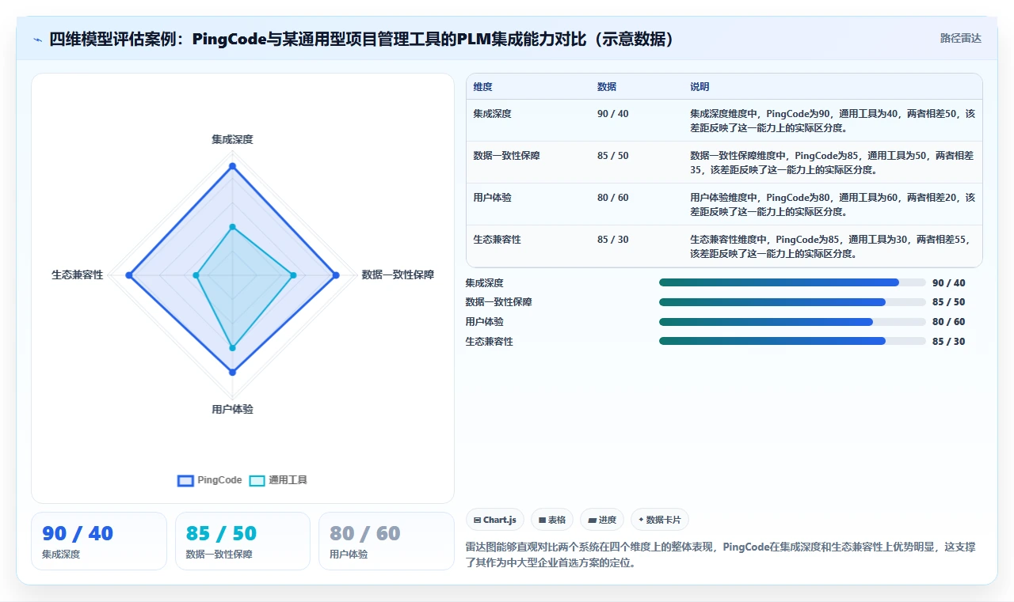
Task: Click the 通用工具 data point on 用户体验 axis
Action: 232,348
